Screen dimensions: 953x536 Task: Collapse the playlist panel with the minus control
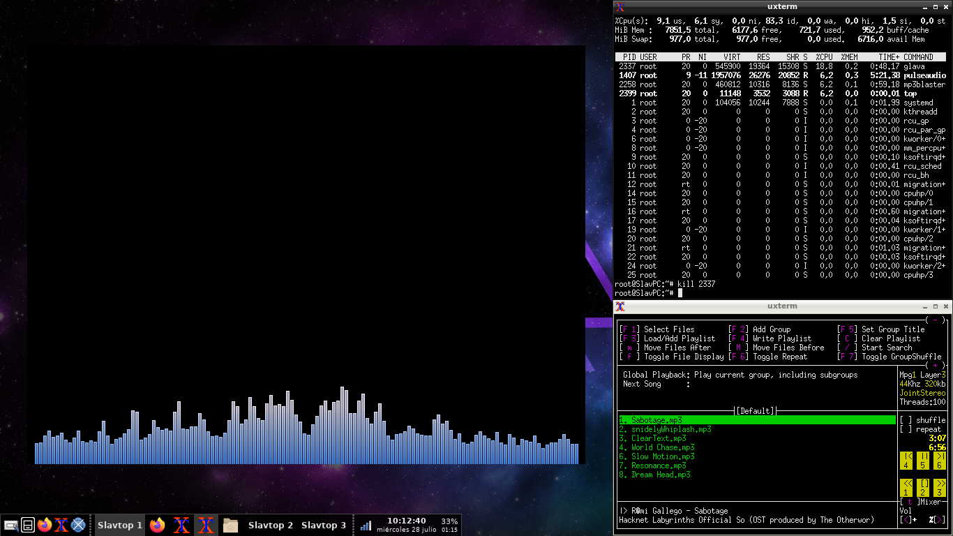936,320
